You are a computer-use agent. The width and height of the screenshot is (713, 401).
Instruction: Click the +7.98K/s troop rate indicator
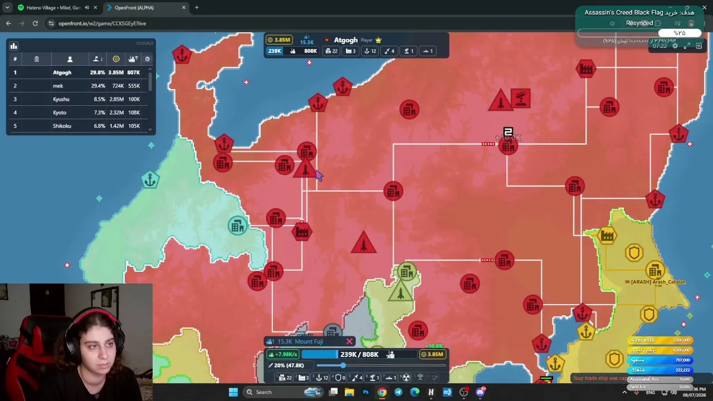click(x=283, y=354)
